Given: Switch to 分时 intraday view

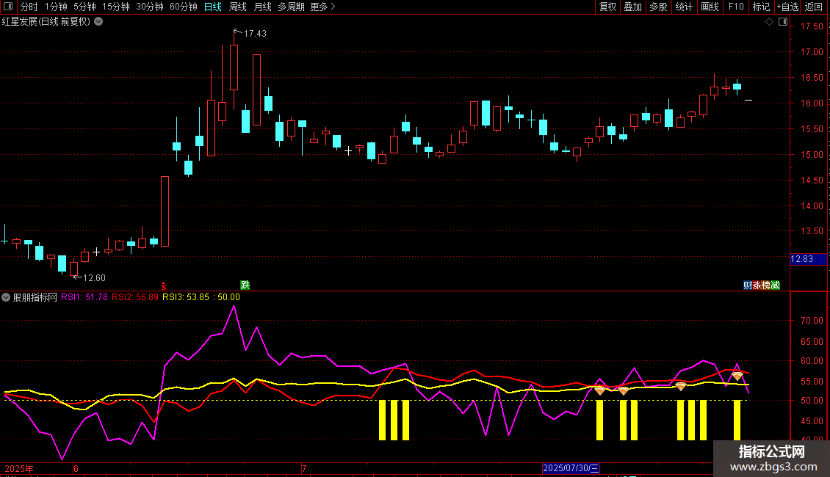Looking at the screenshot, I should (29, 7).
